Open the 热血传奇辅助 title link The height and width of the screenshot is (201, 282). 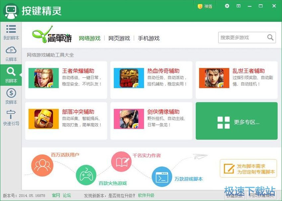point(163,71)
